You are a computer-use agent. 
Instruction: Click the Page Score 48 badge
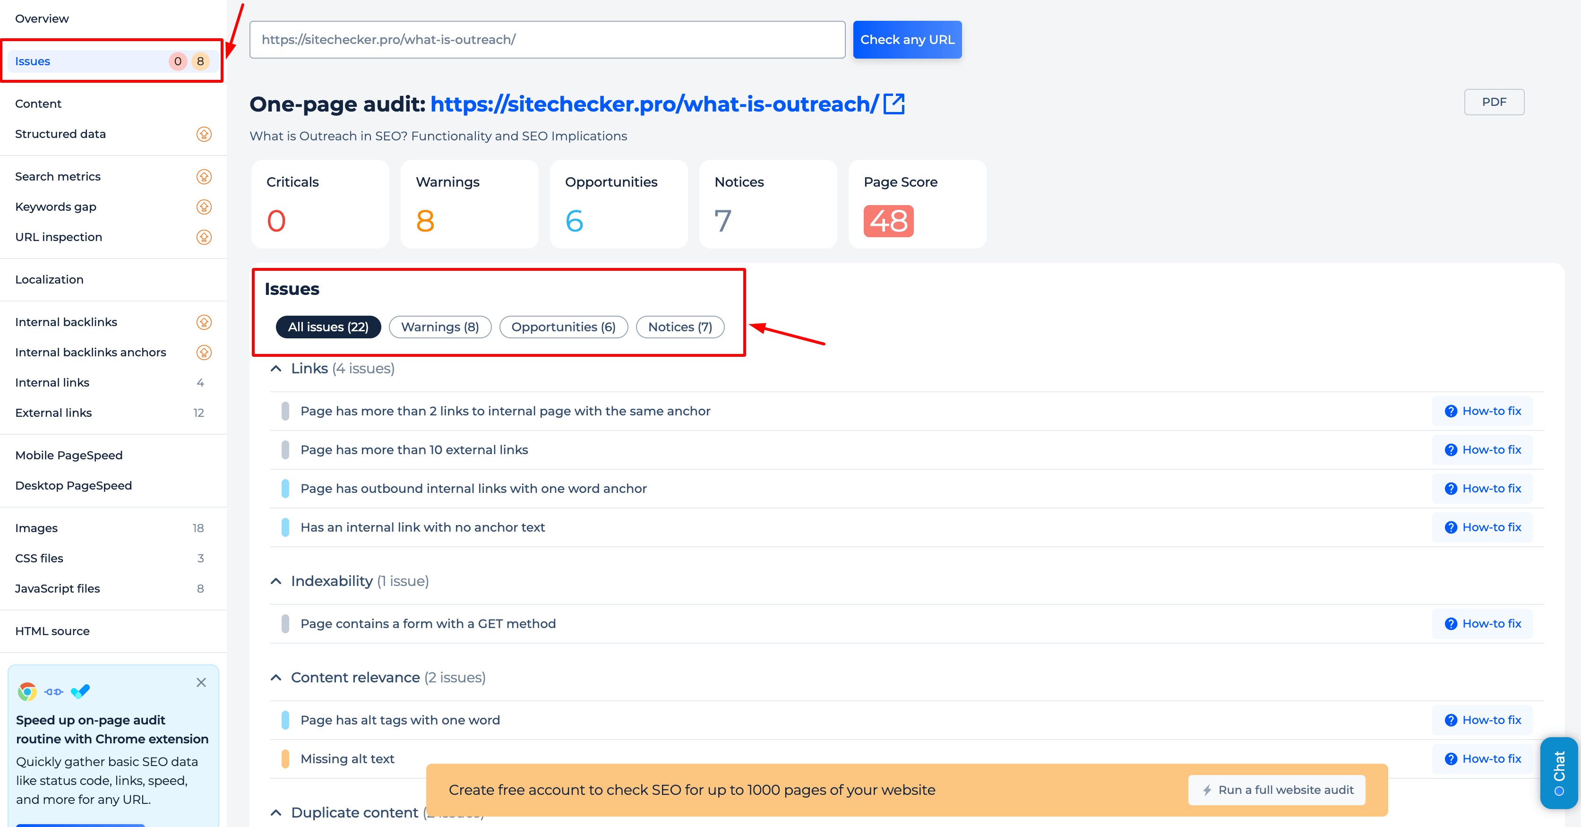pos(888,221)
